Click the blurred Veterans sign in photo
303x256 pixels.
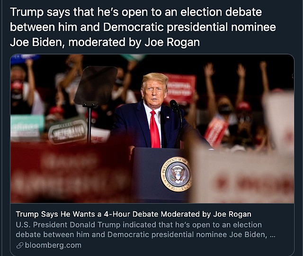(68, 132)
